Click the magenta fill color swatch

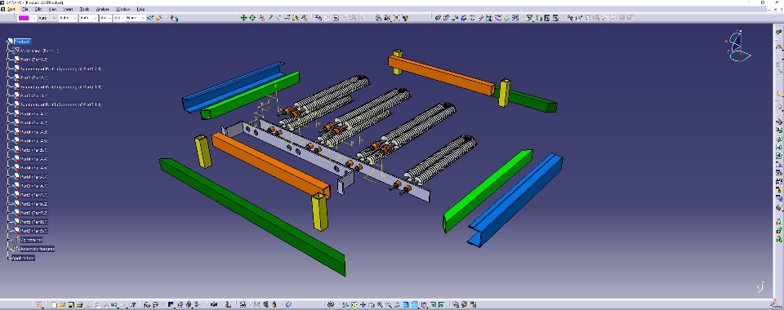coord(24,18)
